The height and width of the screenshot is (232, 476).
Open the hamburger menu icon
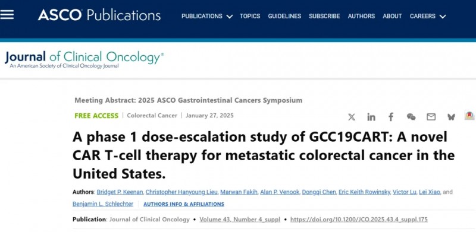(x=7, y=15)
